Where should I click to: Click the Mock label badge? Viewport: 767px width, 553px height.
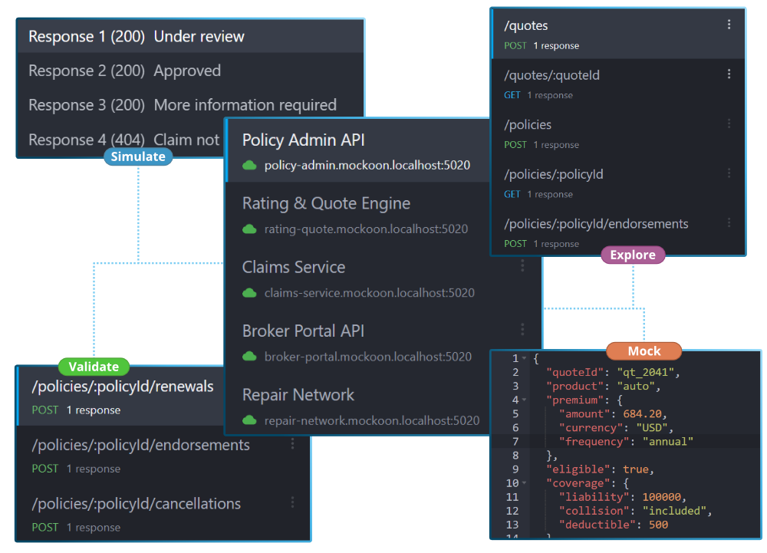point(644,351)
